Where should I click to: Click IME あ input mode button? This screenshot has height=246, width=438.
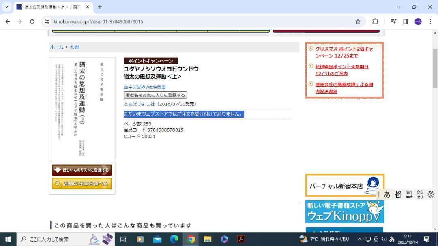pos(387,195)
